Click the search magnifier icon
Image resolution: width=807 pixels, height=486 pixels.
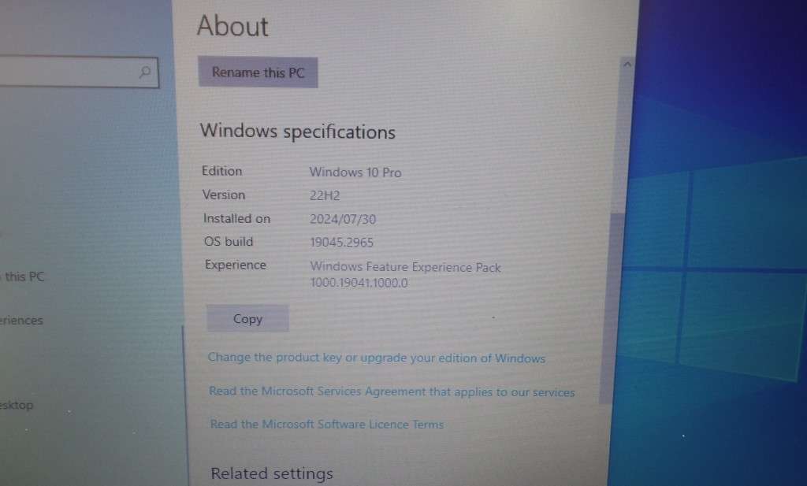point(144,72)
